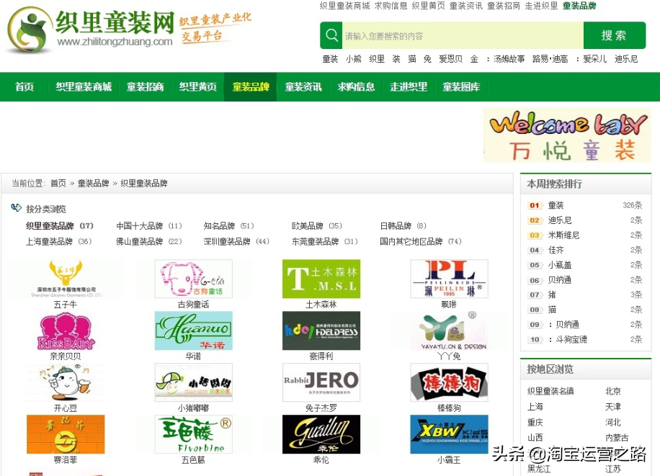
Task: Open the Welcome baby 万悦童装 banner
Action: click(567, 135)
